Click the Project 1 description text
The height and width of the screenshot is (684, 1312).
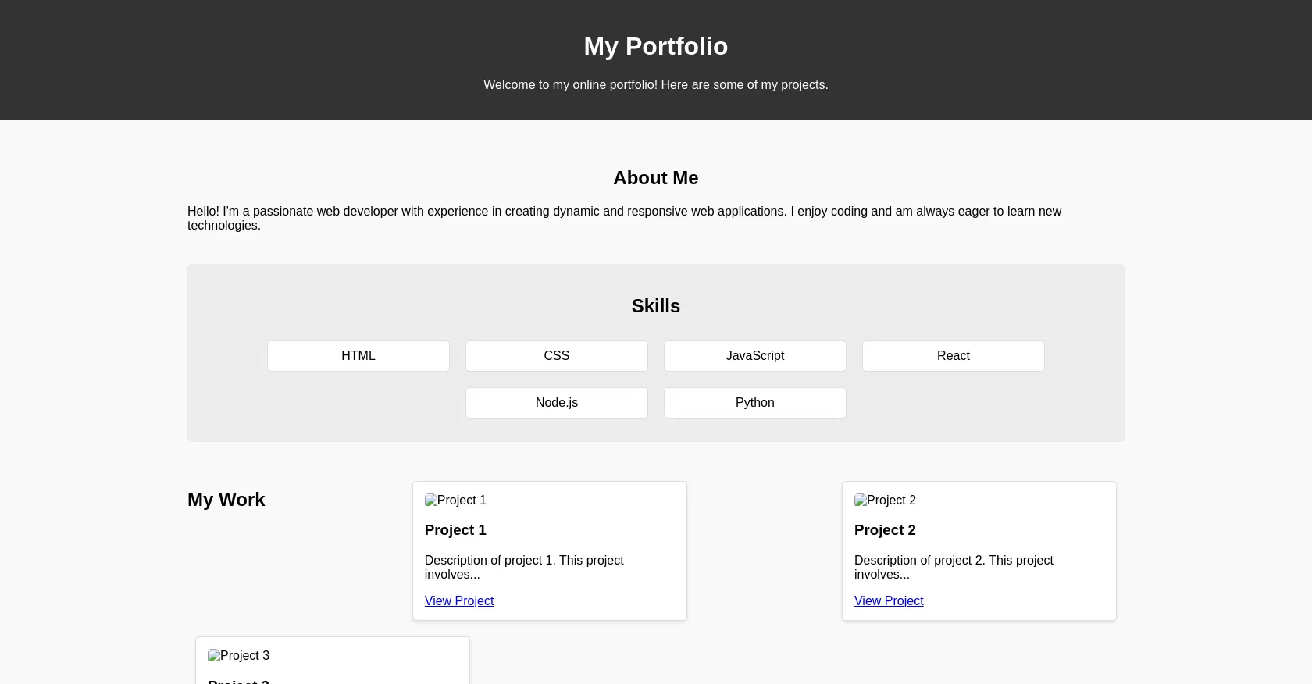tap(524, 568)
